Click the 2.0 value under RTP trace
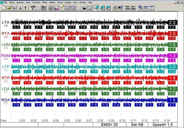Viewport: 184px width, 128px height. click(83, 83)
